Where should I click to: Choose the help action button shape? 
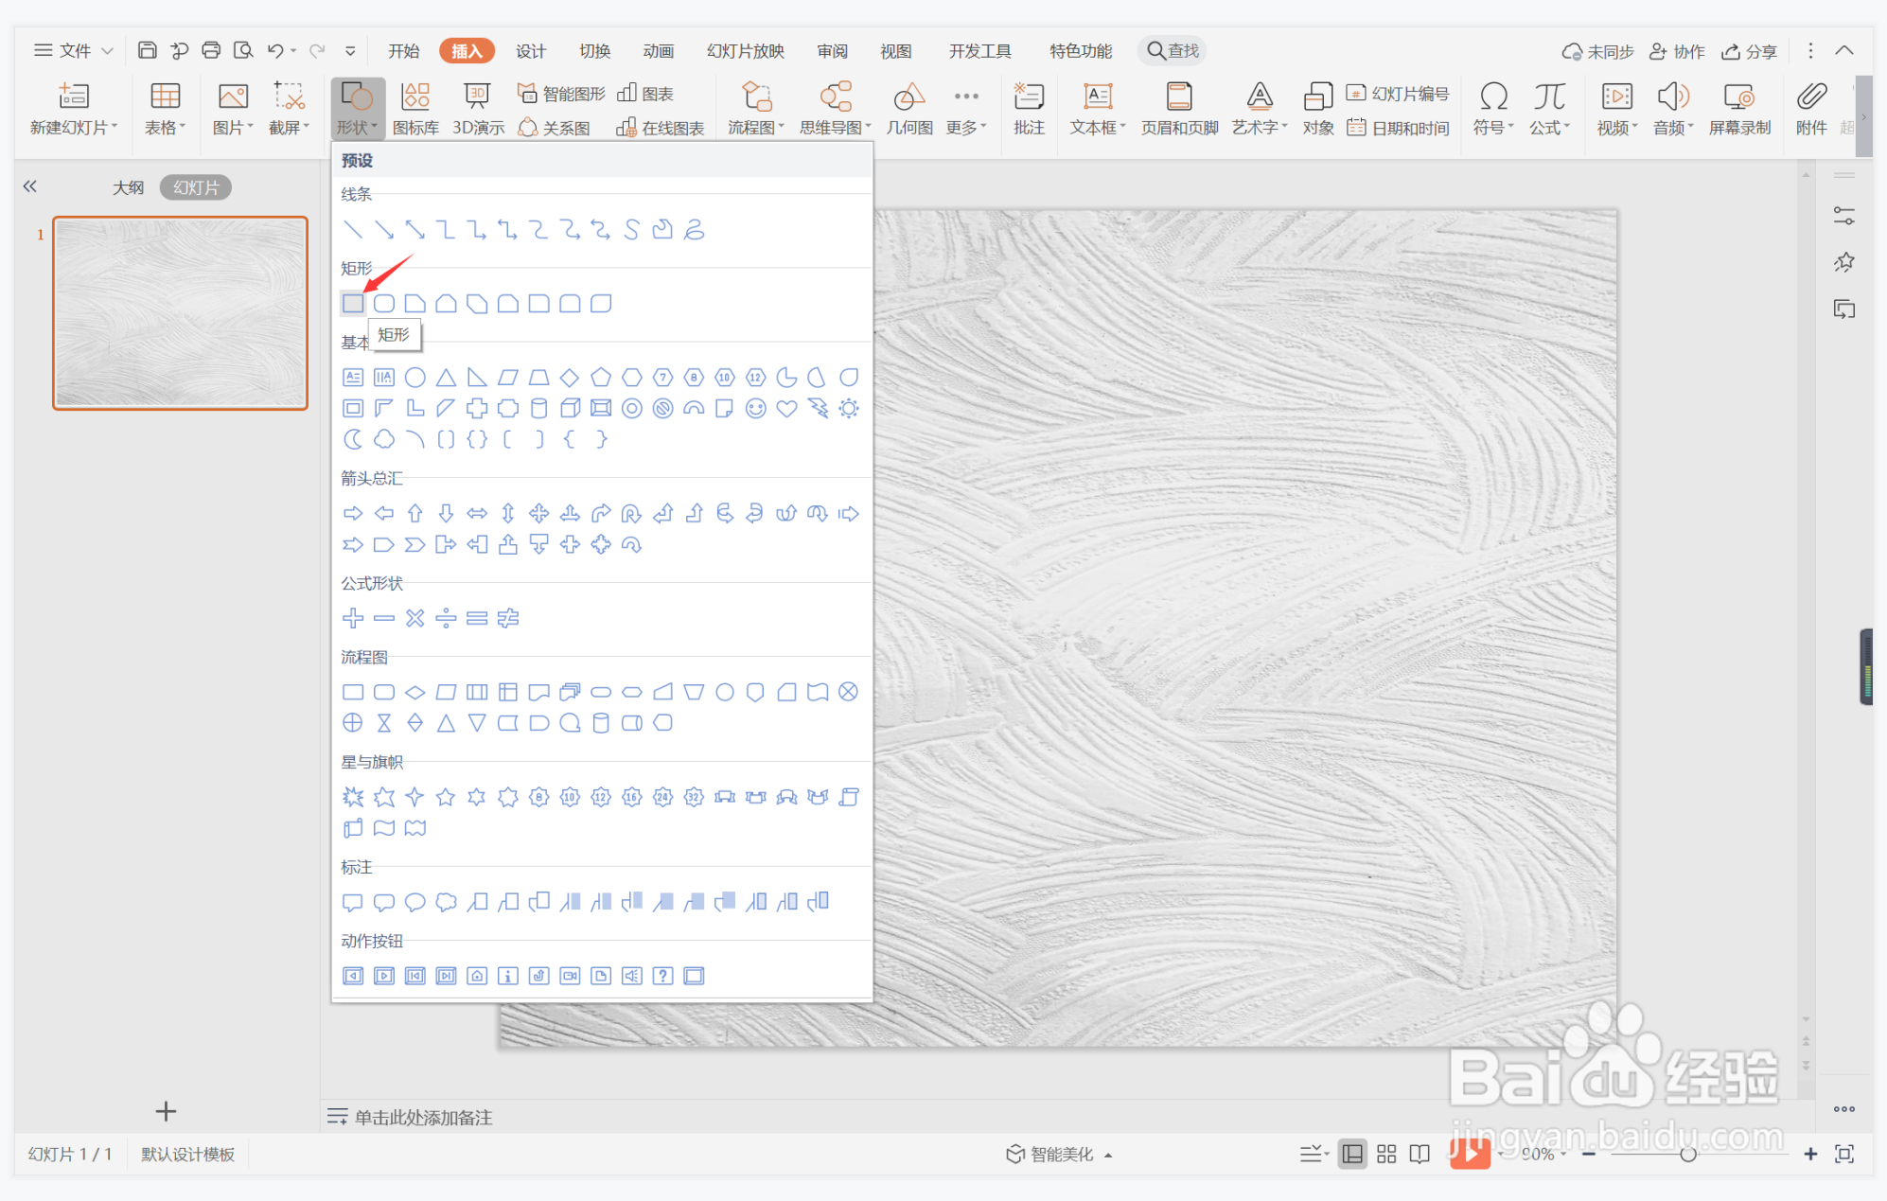point(662,976)
